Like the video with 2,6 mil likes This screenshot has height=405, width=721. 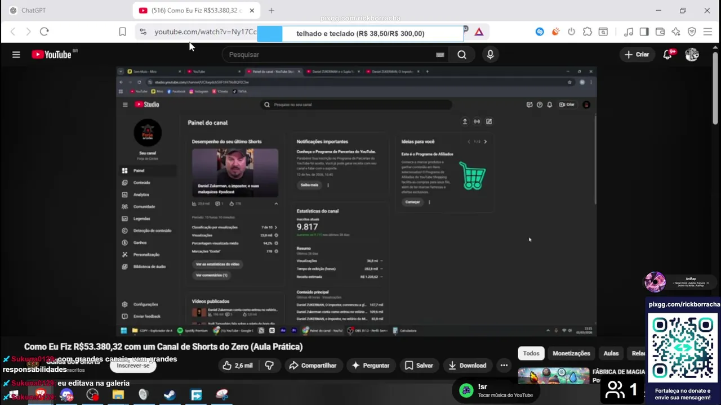237,366
